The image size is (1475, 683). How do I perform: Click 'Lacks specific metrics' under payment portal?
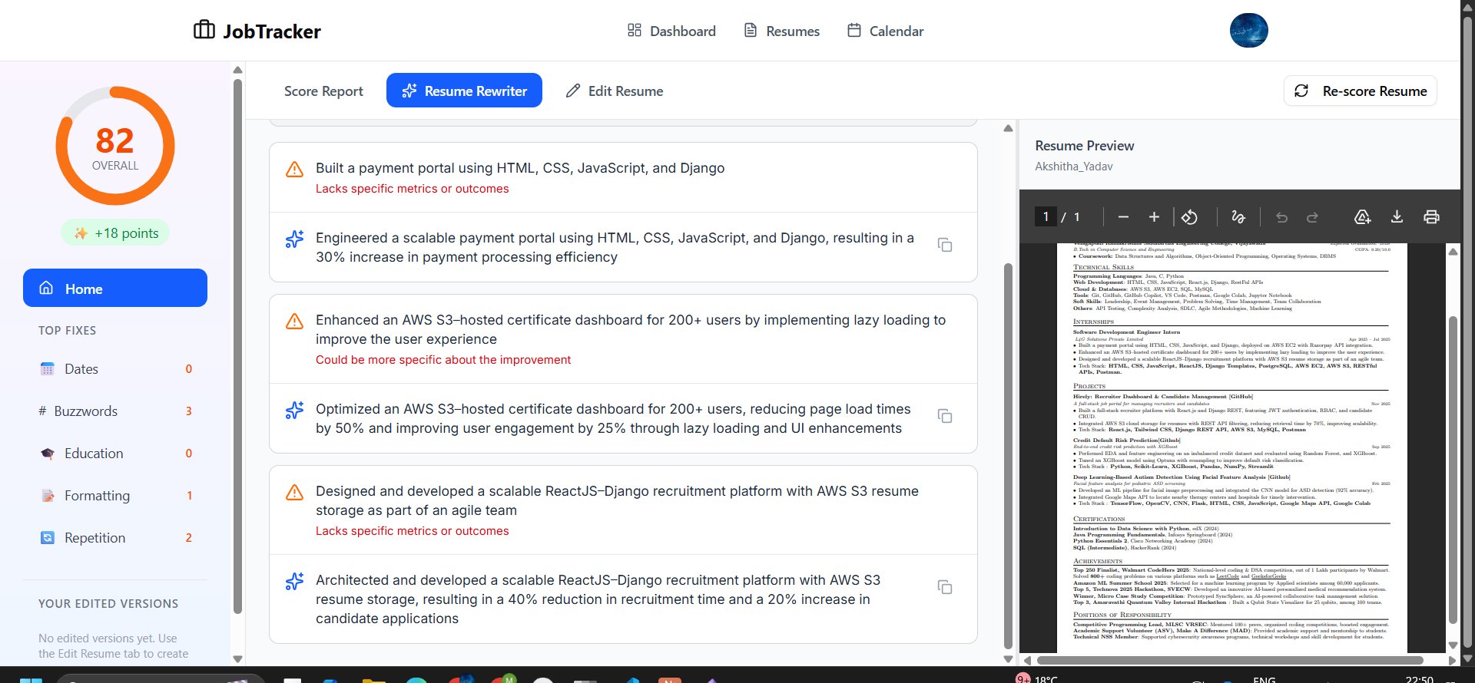(x=412, y=189)
